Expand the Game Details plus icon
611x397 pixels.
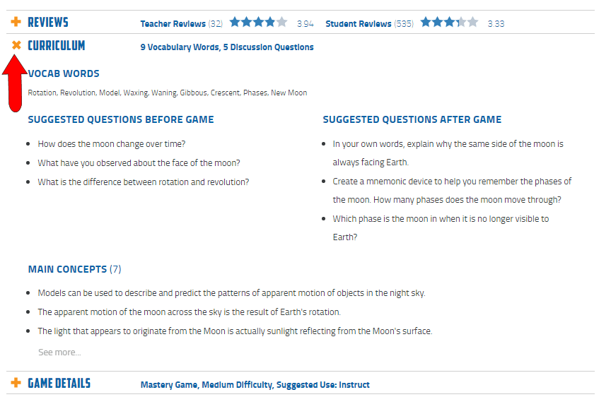tap(16, 384)
